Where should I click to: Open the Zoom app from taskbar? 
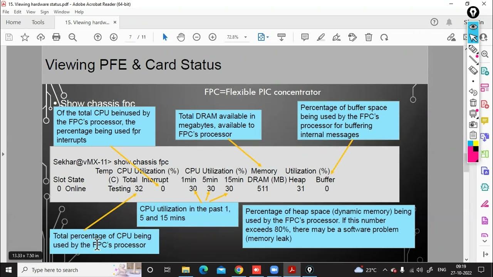pyautogui.click(x=274, y=270)
